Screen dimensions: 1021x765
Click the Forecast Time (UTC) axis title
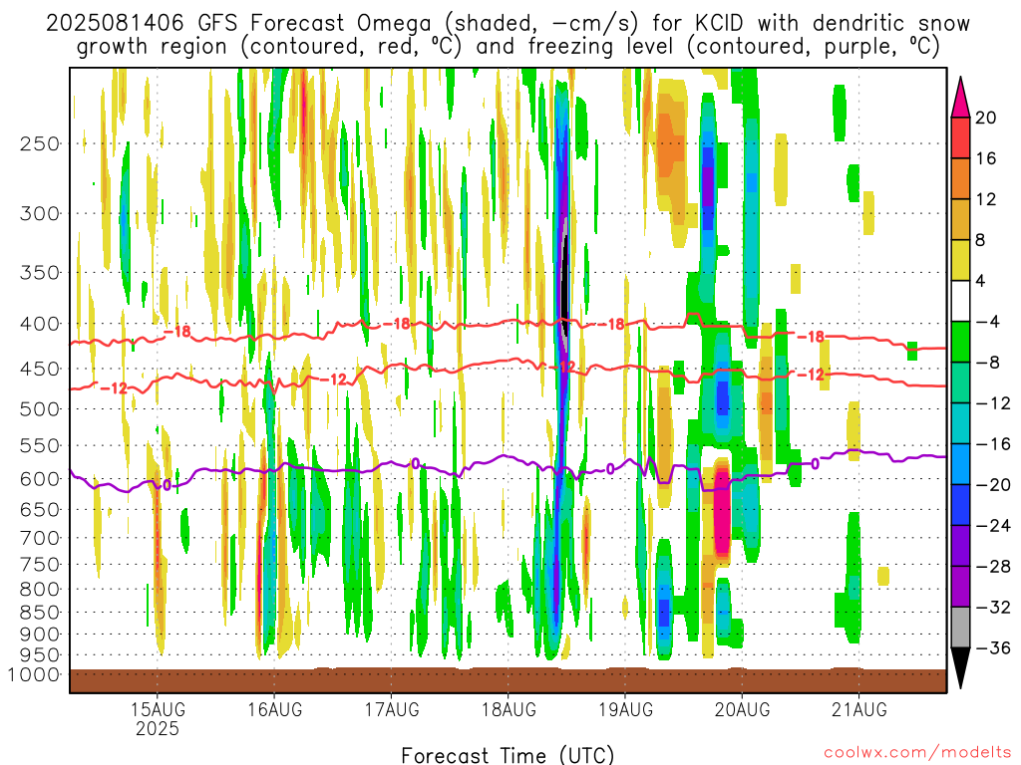point(508,756)
